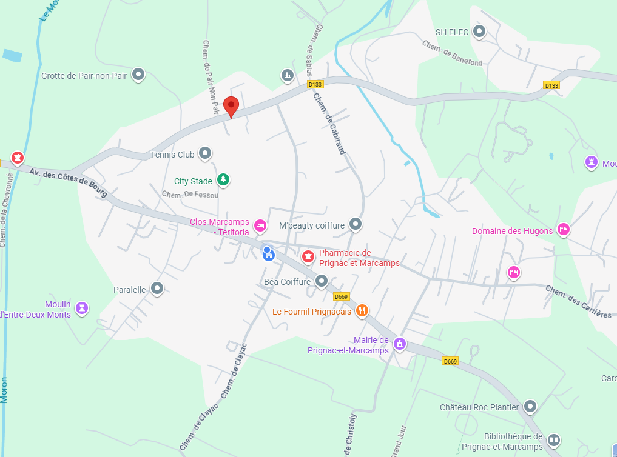Viewport: 617px width, 457px height.
Task: Click Le Fournil Prignacais restaurant icon
Action: (362, 311)
